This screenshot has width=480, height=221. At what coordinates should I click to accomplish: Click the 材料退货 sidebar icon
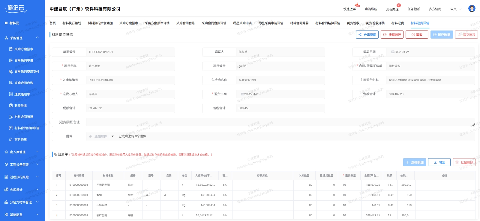pos(11,139)
